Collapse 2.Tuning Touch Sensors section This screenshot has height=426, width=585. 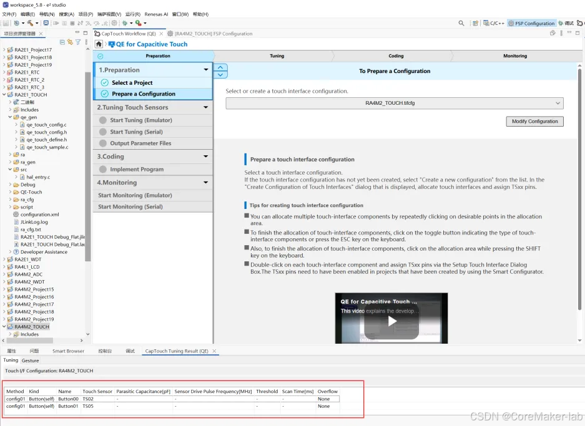[206, 107]
